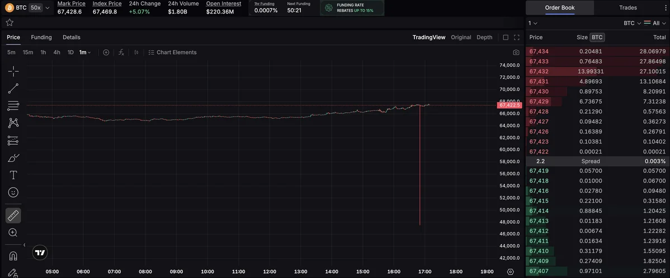Image resolution: width=670 pixels, height=278 pixels.
Task: Click the 67,432 ask price row
Action: 597,71
